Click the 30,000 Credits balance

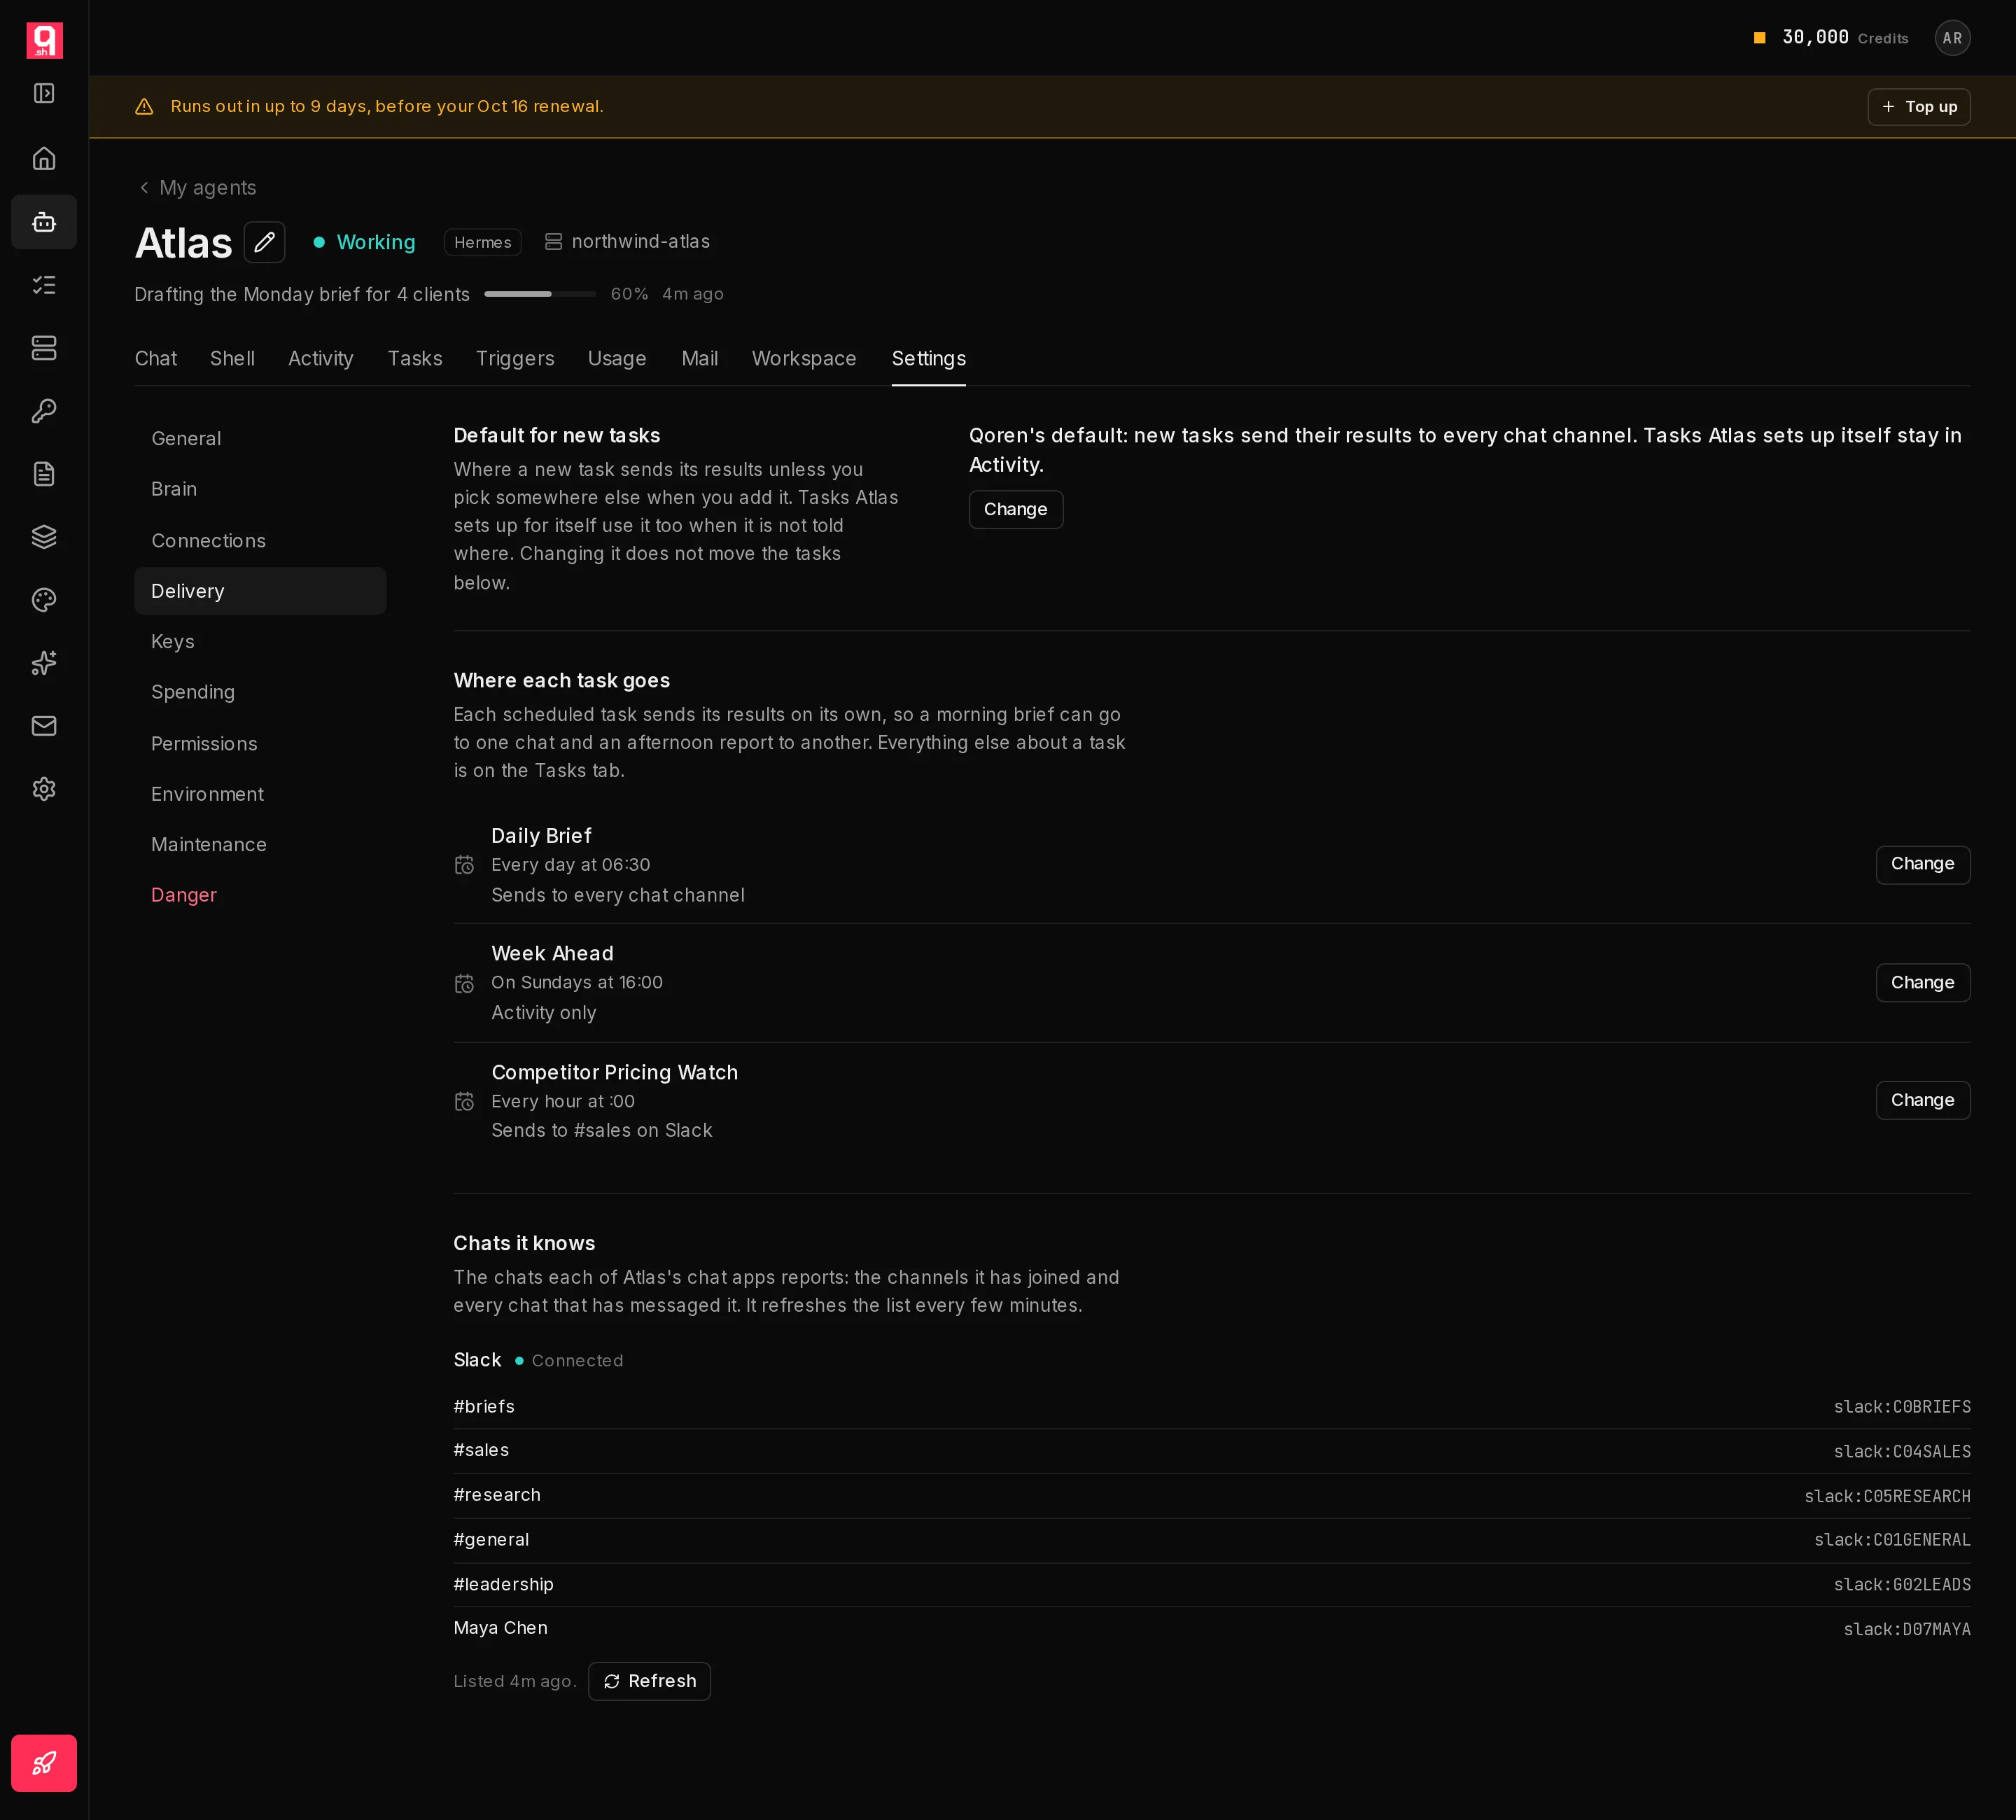1830,38
